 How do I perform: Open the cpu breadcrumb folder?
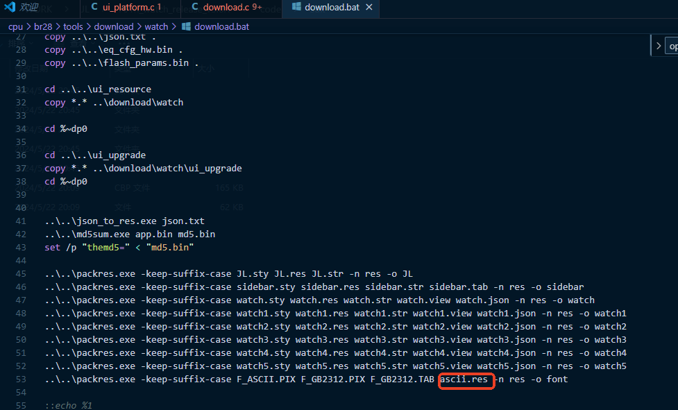(x=15, y=27)
